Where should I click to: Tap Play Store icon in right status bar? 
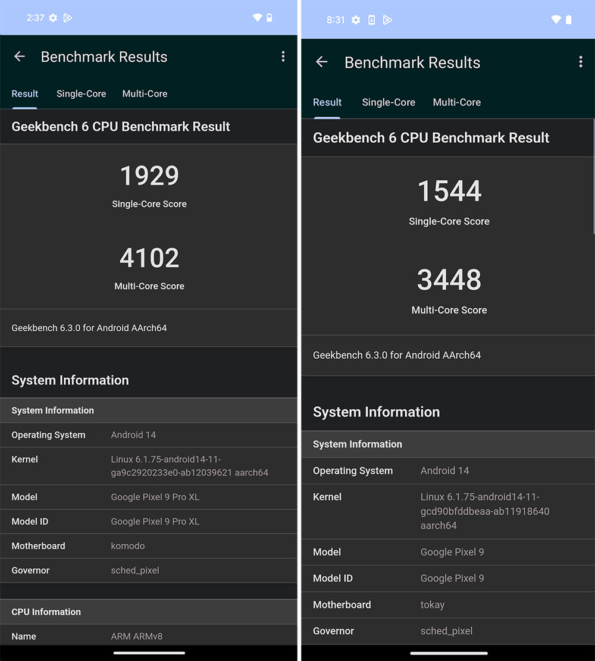(387, 20)
